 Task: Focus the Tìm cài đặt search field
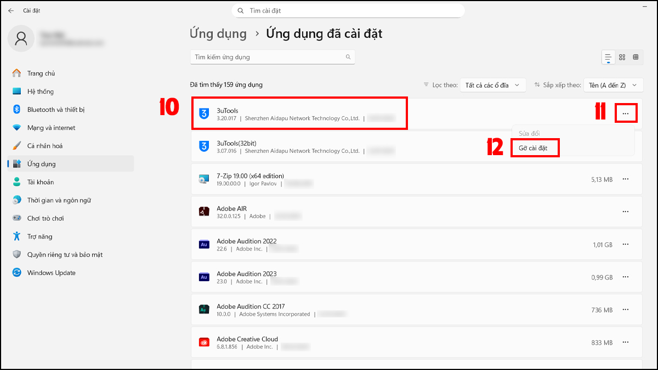348,10
